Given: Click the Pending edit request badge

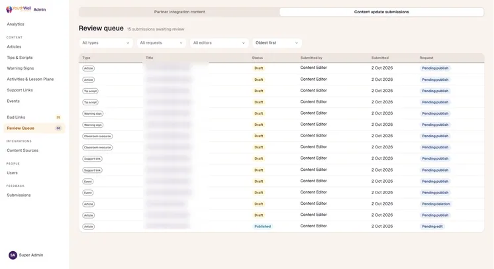Looking at the screenshot, I should coord(432,227).
